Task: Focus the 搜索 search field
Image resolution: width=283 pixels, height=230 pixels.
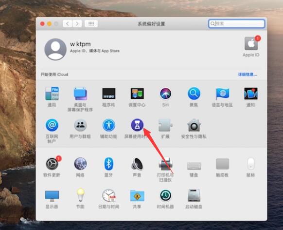Action: 237,23
